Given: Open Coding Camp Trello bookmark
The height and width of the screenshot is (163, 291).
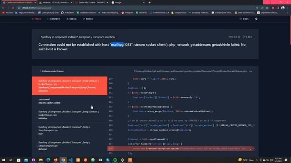Looking at the screenshot, I should [x=49, y=13].
